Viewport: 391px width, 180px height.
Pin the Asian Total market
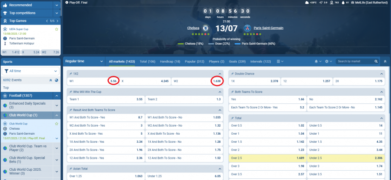pyautogui.click(x=71, y=169)
